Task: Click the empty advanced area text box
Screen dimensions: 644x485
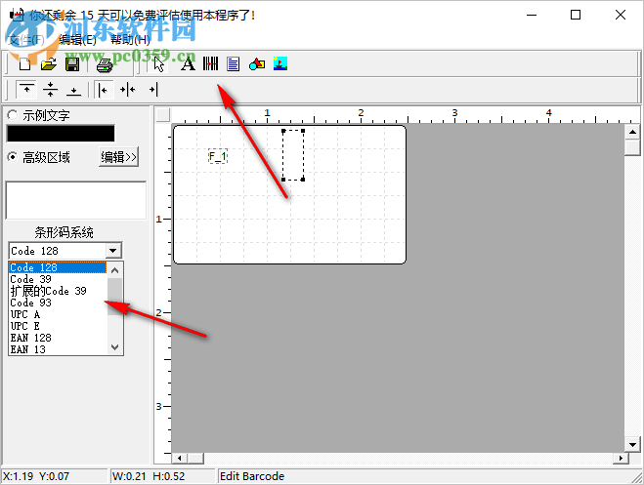Action: click(x=75, y=200)
